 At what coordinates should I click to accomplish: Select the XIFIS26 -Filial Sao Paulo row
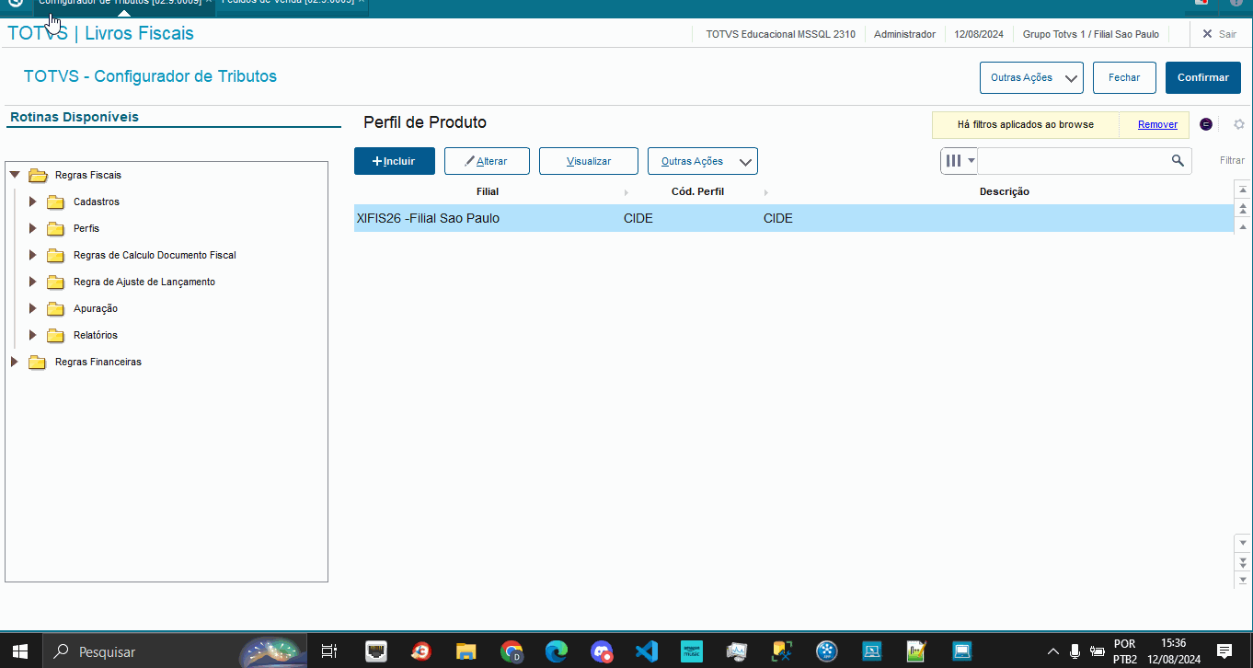[x=793, y=218]
